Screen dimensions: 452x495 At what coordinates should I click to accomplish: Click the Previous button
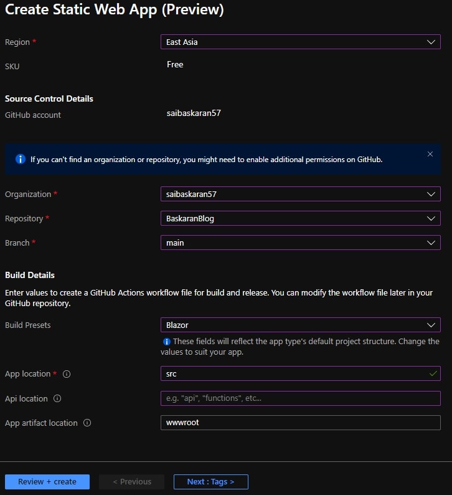[x=132, y=482]
